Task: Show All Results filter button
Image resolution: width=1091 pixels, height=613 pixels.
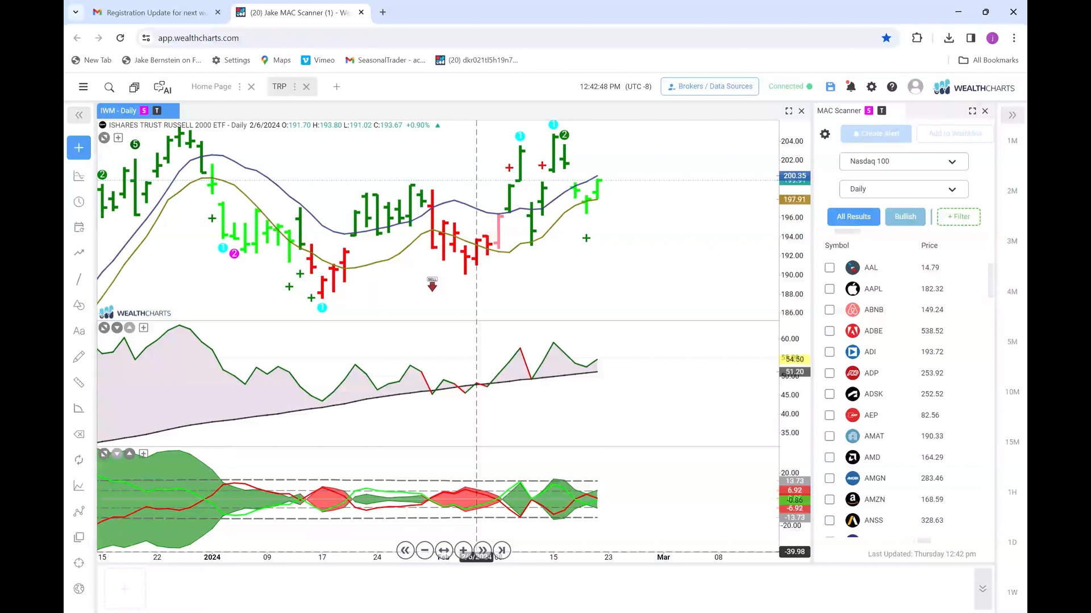Action: tap(853, 216)
